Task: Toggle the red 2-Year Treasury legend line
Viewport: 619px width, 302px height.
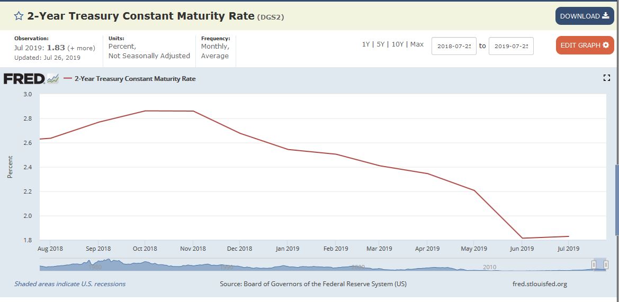Action: tap(68, 79)
